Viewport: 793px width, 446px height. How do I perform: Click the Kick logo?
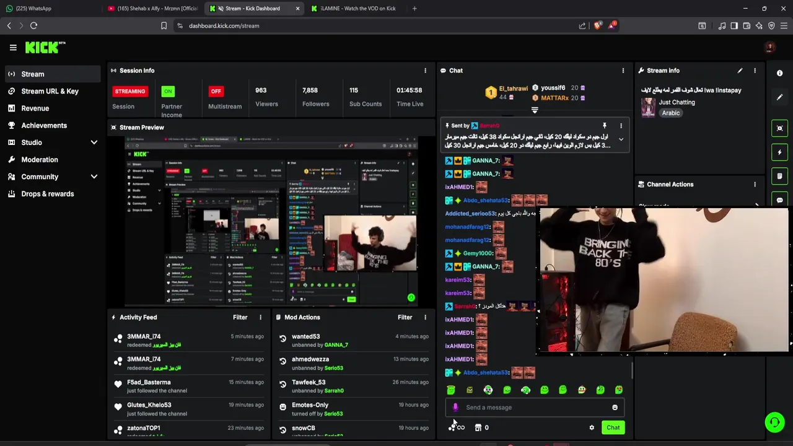coord(45,47)
